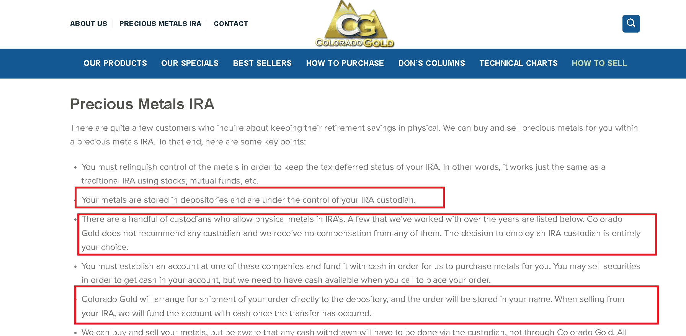Click bullet "Your metals are stored in depositories"

pos(248,200)
